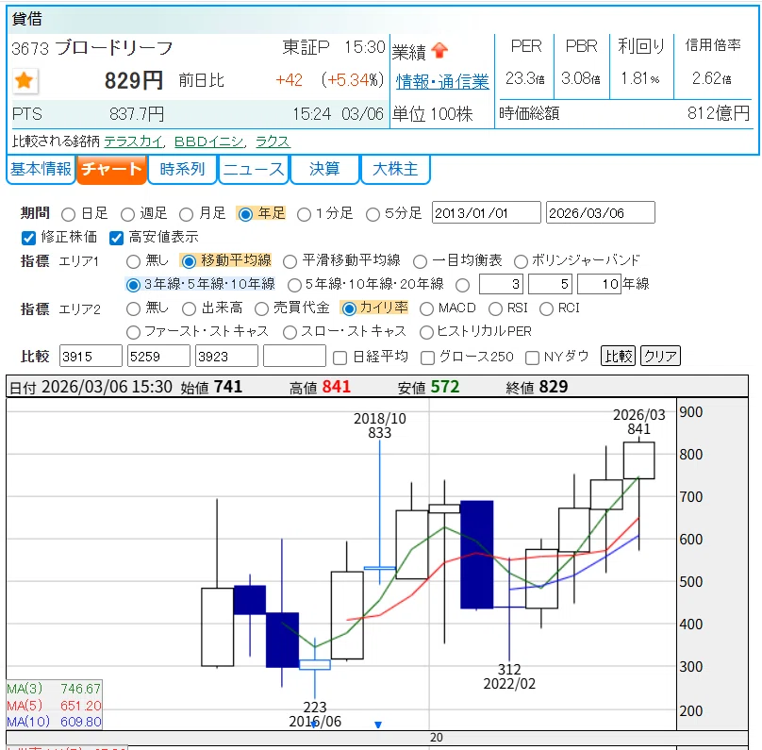
Task: Click the 2016/06 low label 223
Action: point(315,708)
